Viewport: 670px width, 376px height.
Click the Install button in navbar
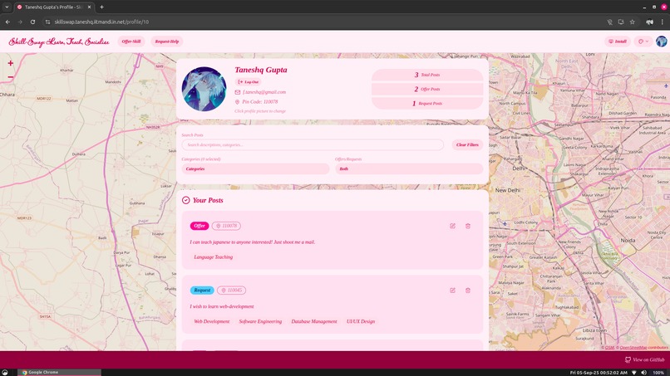pos(618,42)
